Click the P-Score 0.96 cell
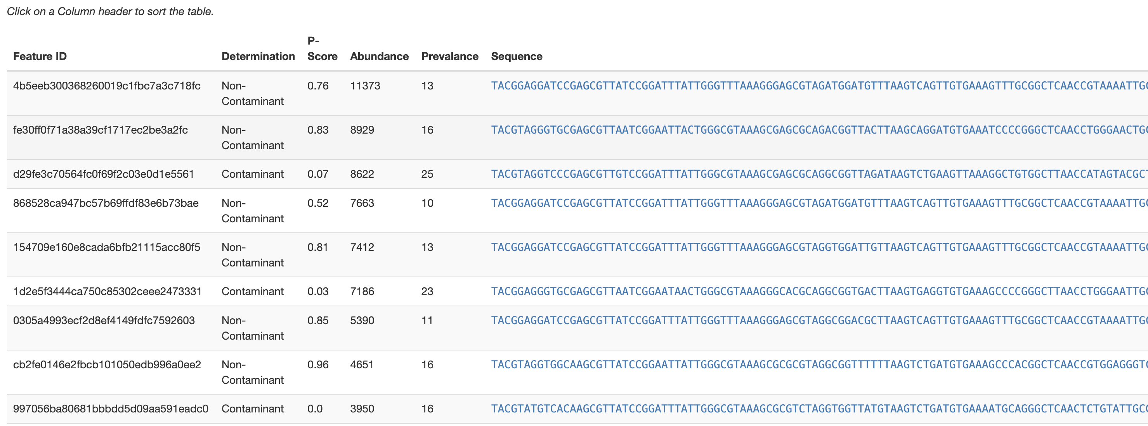 318,365
